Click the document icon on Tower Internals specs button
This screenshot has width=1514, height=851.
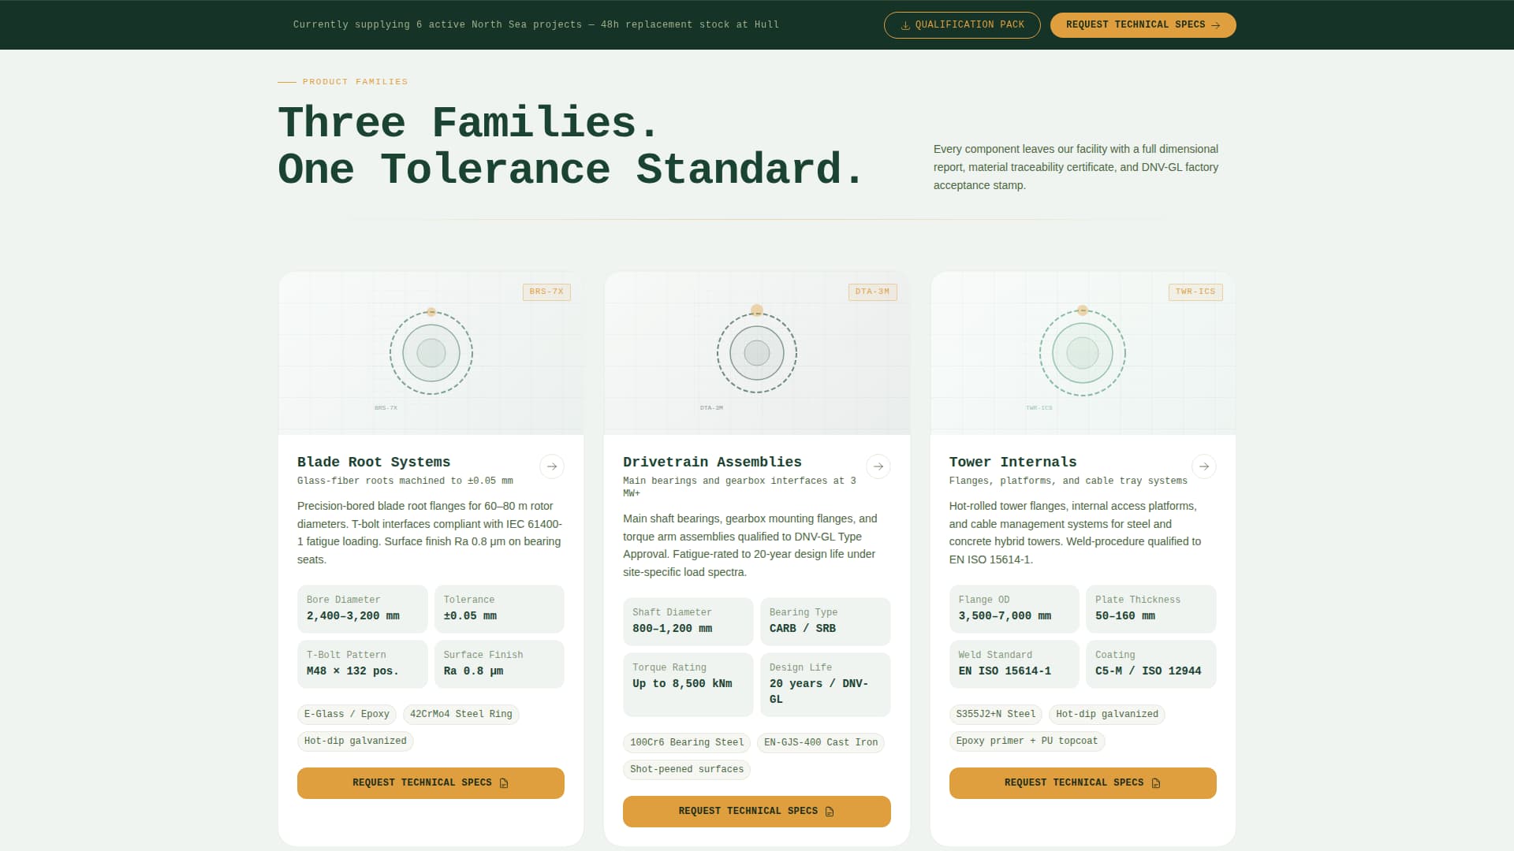point(1155,782)
